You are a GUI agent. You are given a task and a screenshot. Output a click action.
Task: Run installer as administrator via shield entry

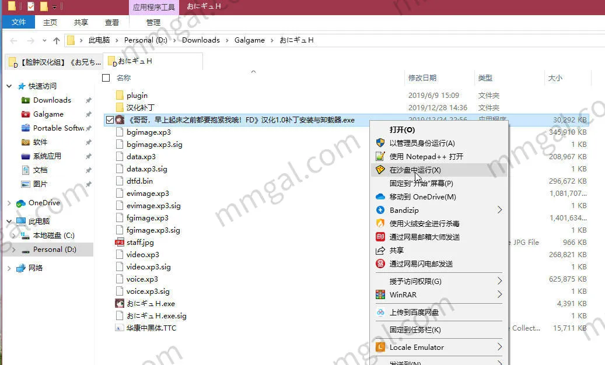[423, 143]
